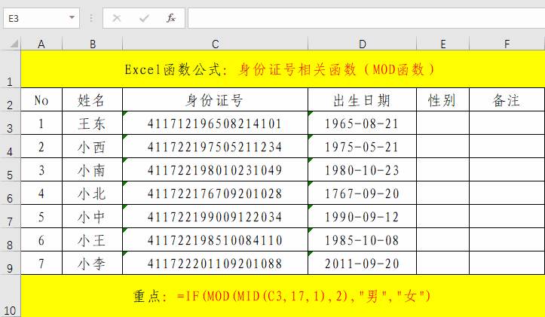
Task: Click the Cancel X formula icon
Action: [117, 18]
